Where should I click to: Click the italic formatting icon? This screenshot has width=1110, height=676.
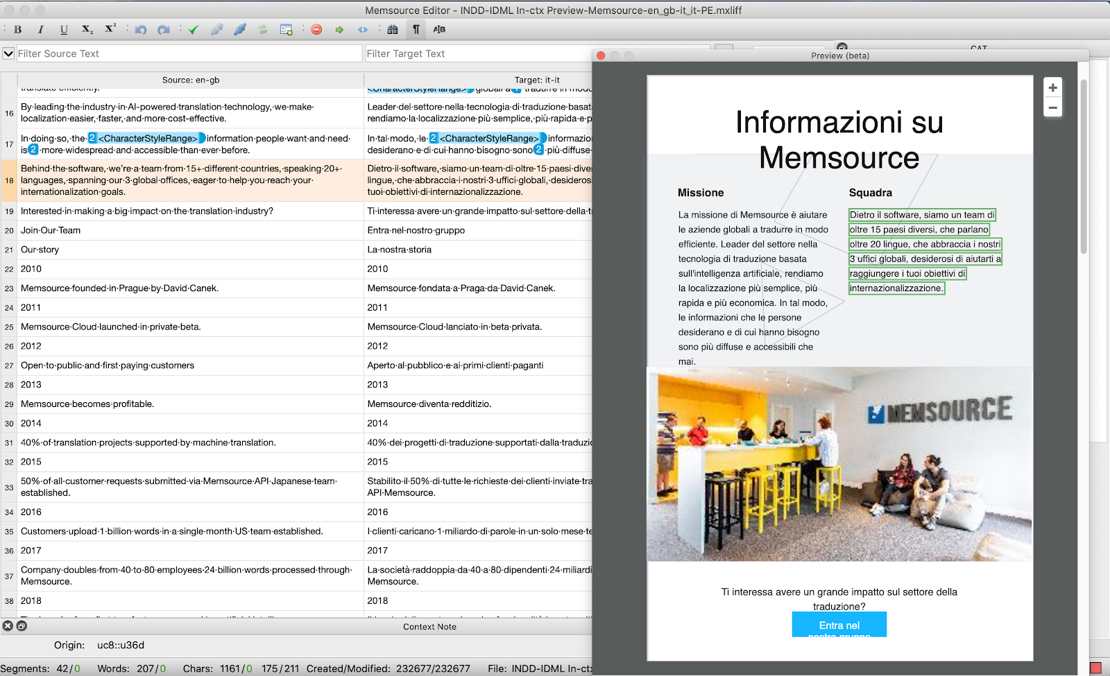pos(41,30)
